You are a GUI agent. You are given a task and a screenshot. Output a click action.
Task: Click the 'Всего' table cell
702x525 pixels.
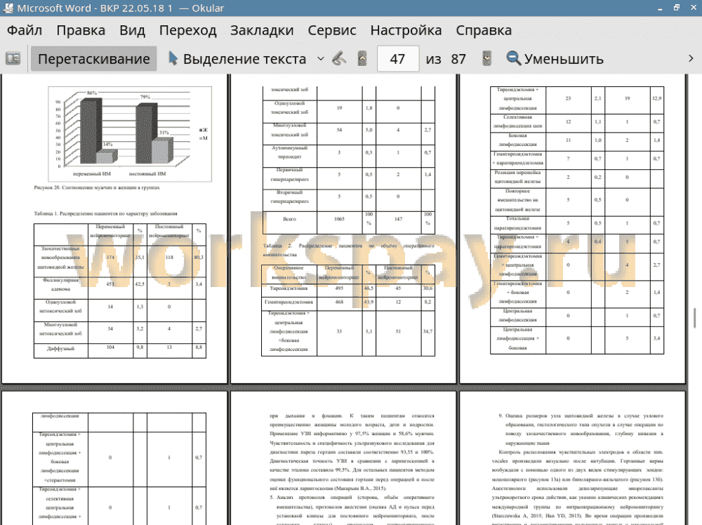[x=290, y=219]
